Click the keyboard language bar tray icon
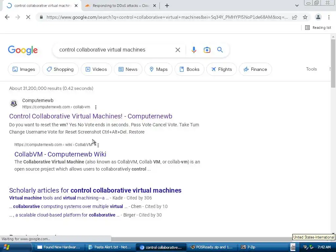The width and height of the screenshot is (336, 252). (x=293, y=247)
